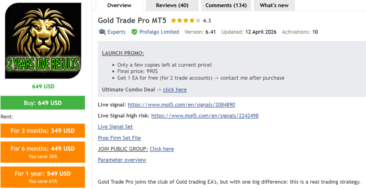Open the high risk signal 2242498 URL

pos(205,116)
